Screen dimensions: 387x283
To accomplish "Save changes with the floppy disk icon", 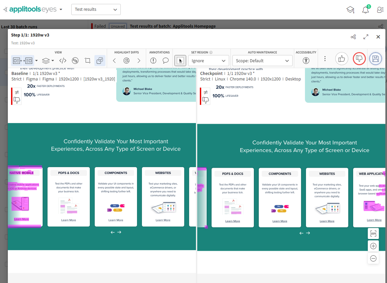I will tap(375, 59).
